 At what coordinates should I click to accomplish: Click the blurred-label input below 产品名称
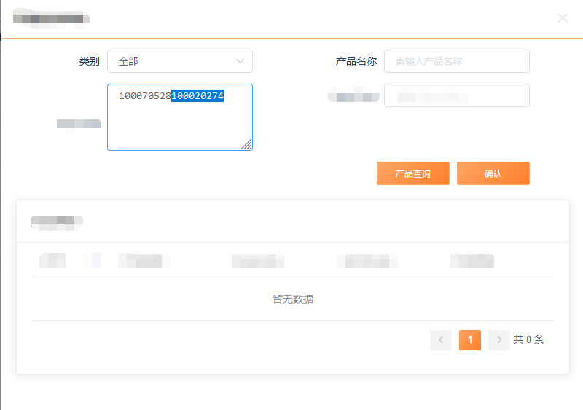[456, 95]
